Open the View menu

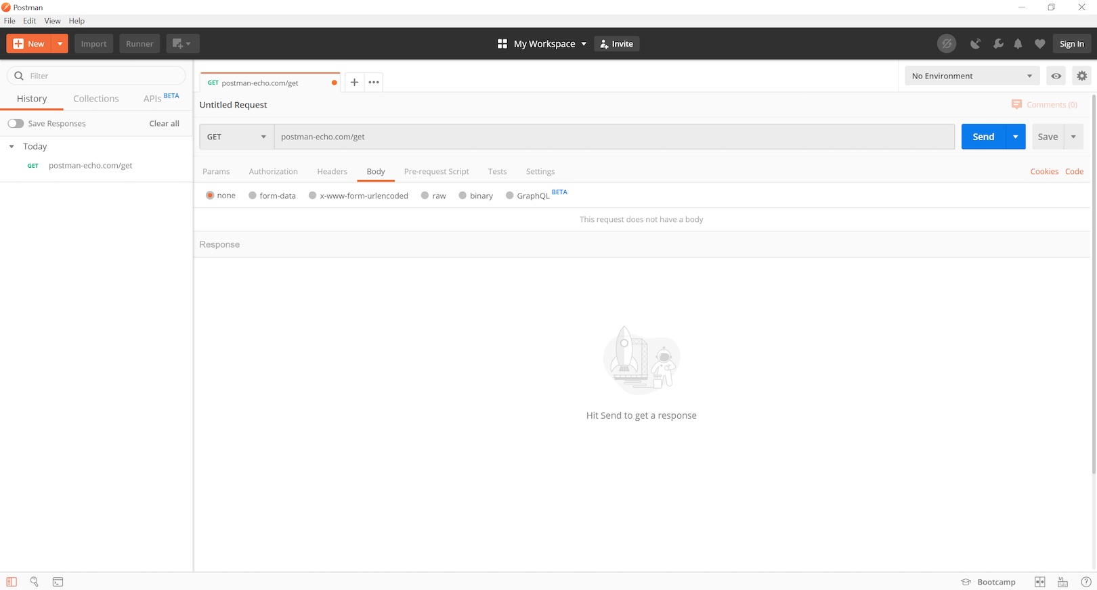point(52,21)
